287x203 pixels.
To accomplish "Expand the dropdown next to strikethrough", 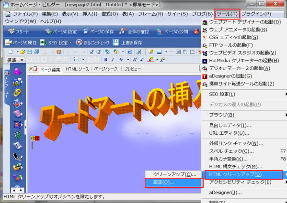I will pos(128,60).
